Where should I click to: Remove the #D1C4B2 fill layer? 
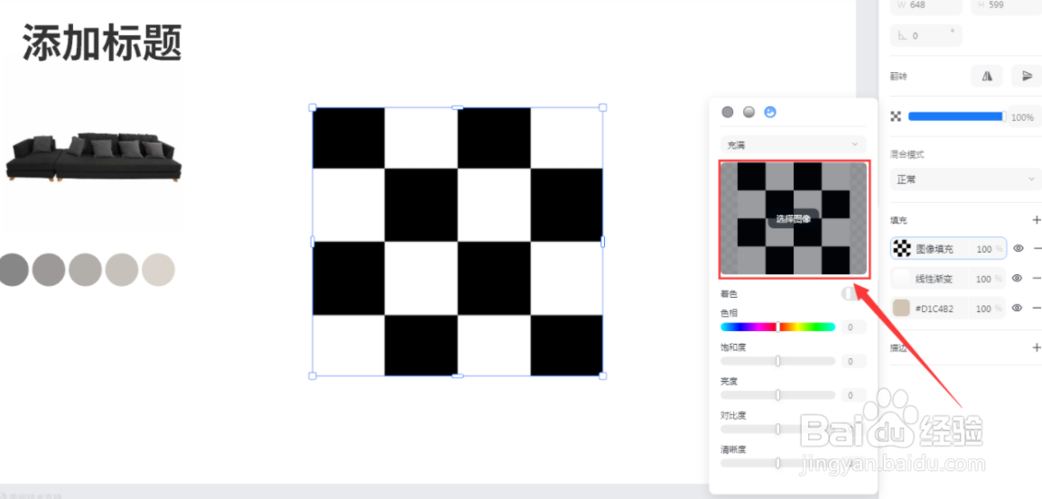[1037, 309]
